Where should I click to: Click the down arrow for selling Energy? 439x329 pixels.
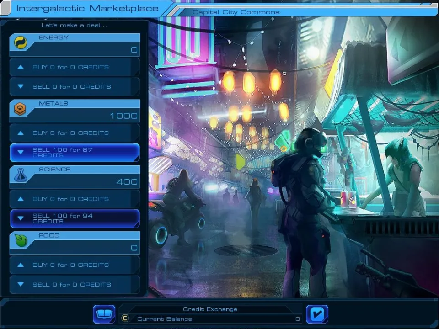21,87
